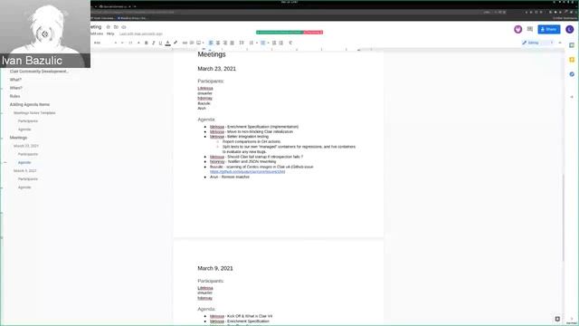Get add-ons via the side panel plus icon
This screenshot has width=579, height=326.
point(572,97)
